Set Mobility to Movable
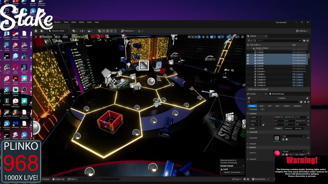 298,128
